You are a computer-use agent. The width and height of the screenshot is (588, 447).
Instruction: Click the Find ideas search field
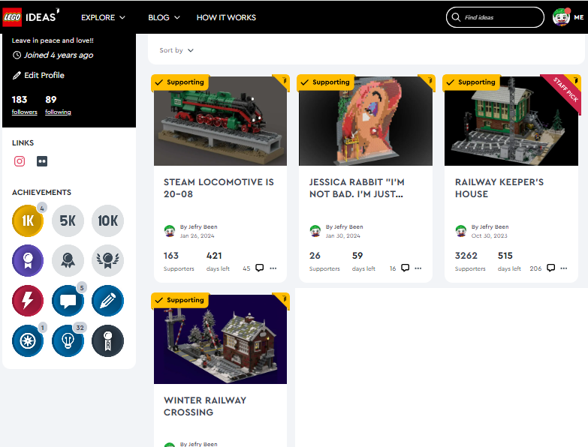click(495, 17)
